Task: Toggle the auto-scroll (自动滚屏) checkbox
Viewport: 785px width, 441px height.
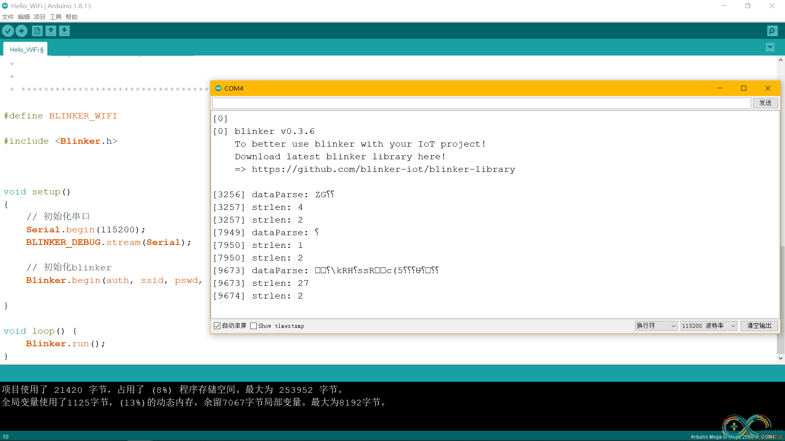Action: [x=217, y=326]
